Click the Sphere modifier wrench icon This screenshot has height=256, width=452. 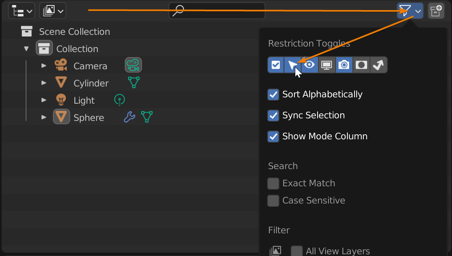coord(129,117)
